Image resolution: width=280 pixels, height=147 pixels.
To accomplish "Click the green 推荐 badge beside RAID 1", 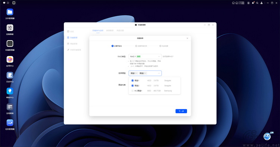I will pyautogui.click(x=139, y=56).
